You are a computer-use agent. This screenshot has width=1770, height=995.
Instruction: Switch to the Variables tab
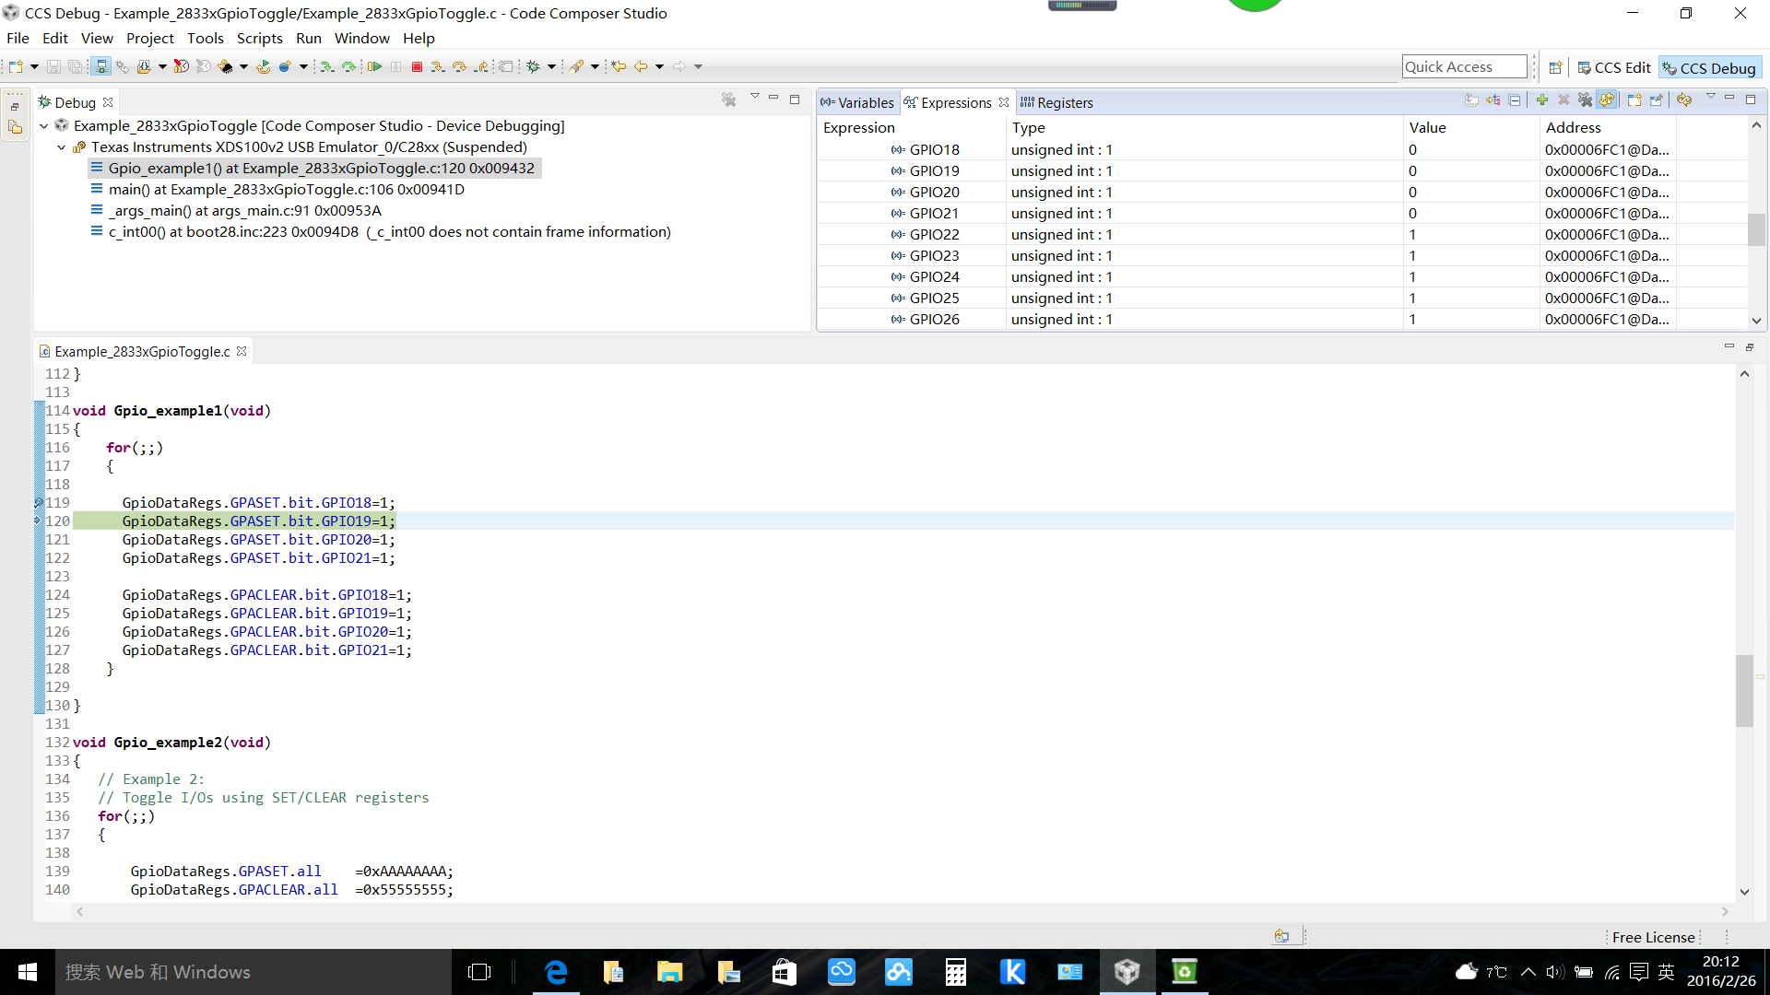[x=857, y=102]
